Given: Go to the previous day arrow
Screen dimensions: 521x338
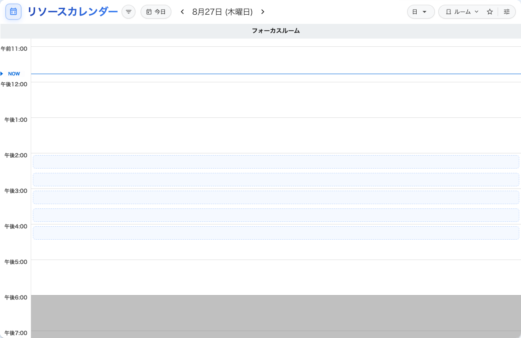Looking at the screenshot, I should [x=183, y=12].
